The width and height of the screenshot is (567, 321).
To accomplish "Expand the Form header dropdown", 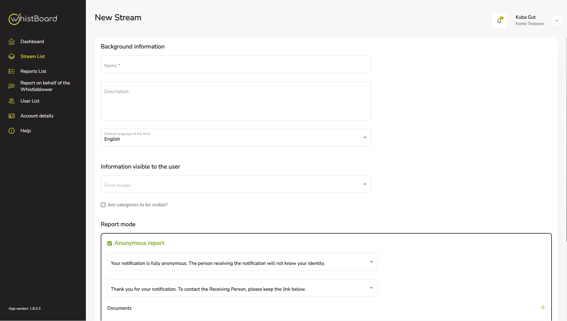I will pos(365,184).
